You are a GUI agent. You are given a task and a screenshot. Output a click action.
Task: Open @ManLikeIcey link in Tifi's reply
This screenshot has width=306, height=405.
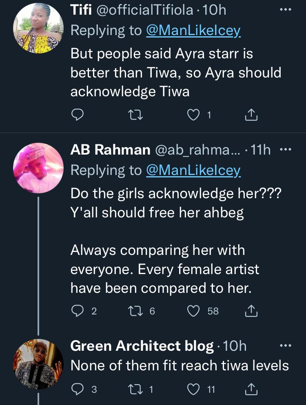click(x=193, y=31)
